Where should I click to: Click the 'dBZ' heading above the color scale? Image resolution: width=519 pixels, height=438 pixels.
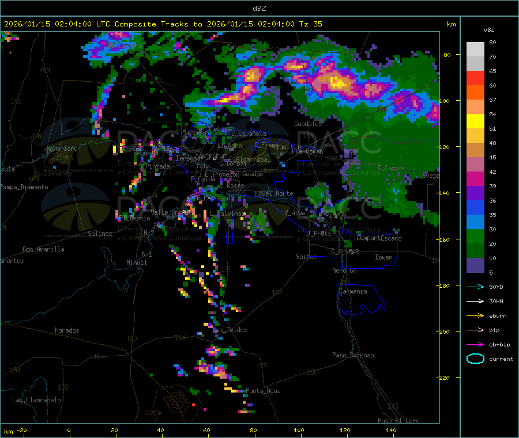pyautogui.click(x=489, y=30)
